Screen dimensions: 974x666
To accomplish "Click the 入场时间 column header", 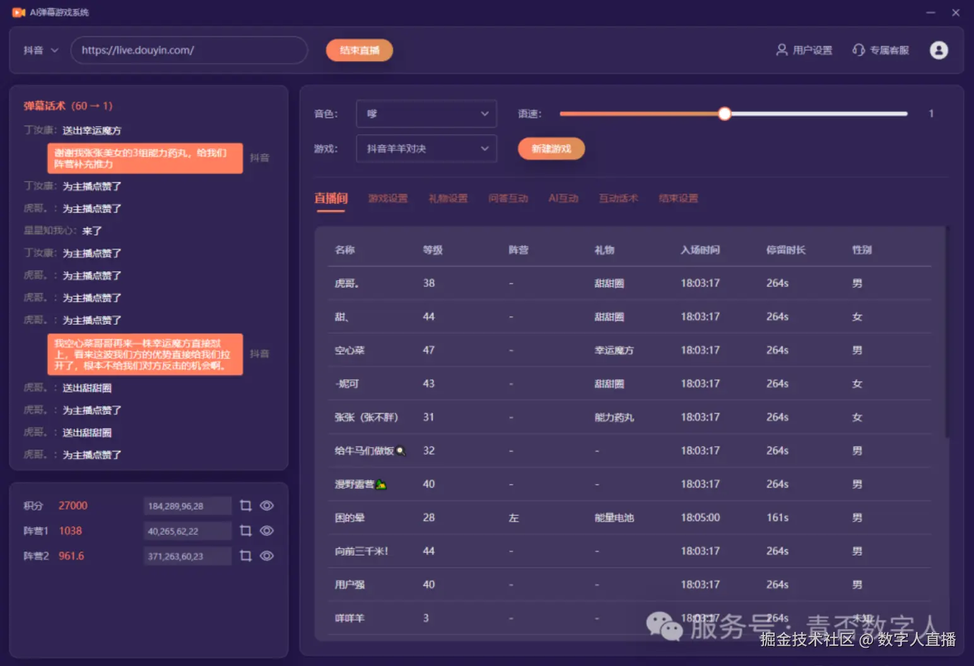I will pos(700,250).
